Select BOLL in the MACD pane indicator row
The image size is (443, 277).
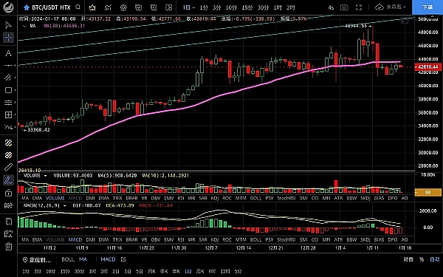point(255,239)
